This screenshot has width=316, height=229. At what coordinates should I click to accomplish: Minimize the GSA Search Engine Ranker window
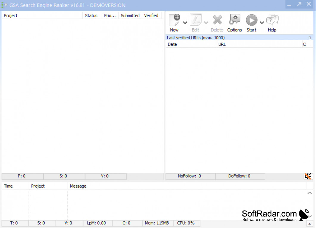289,4
